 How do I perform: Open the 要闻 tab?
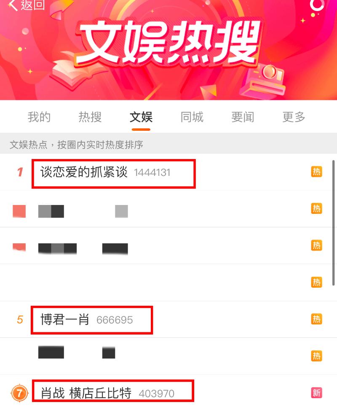coord(243,117)
